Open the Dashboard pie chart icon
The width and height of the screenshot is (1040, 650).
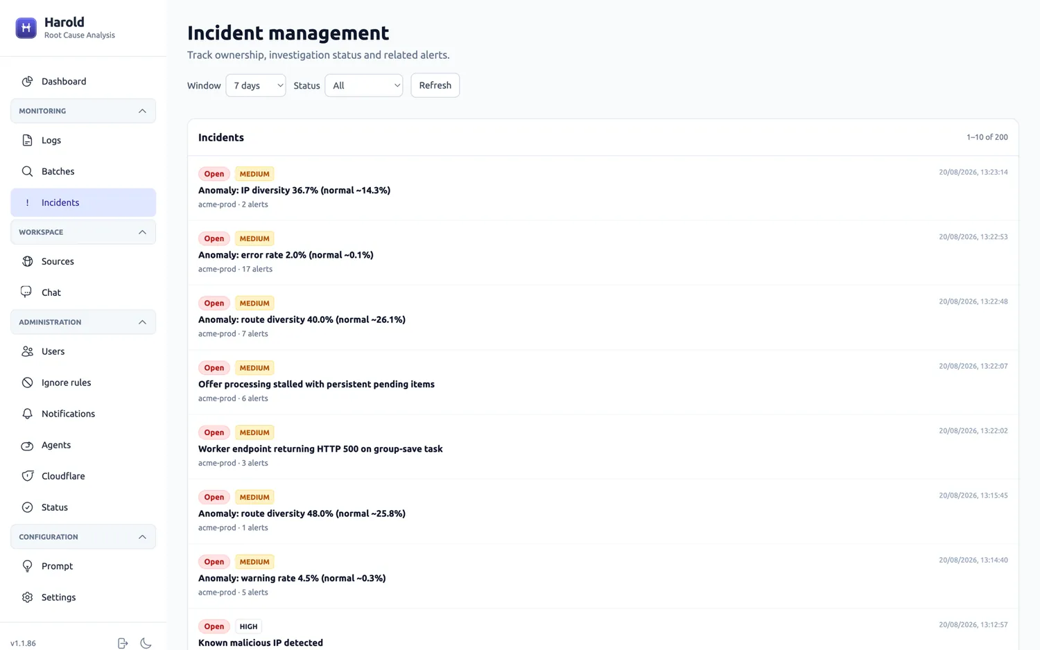(x=27, y=81)
